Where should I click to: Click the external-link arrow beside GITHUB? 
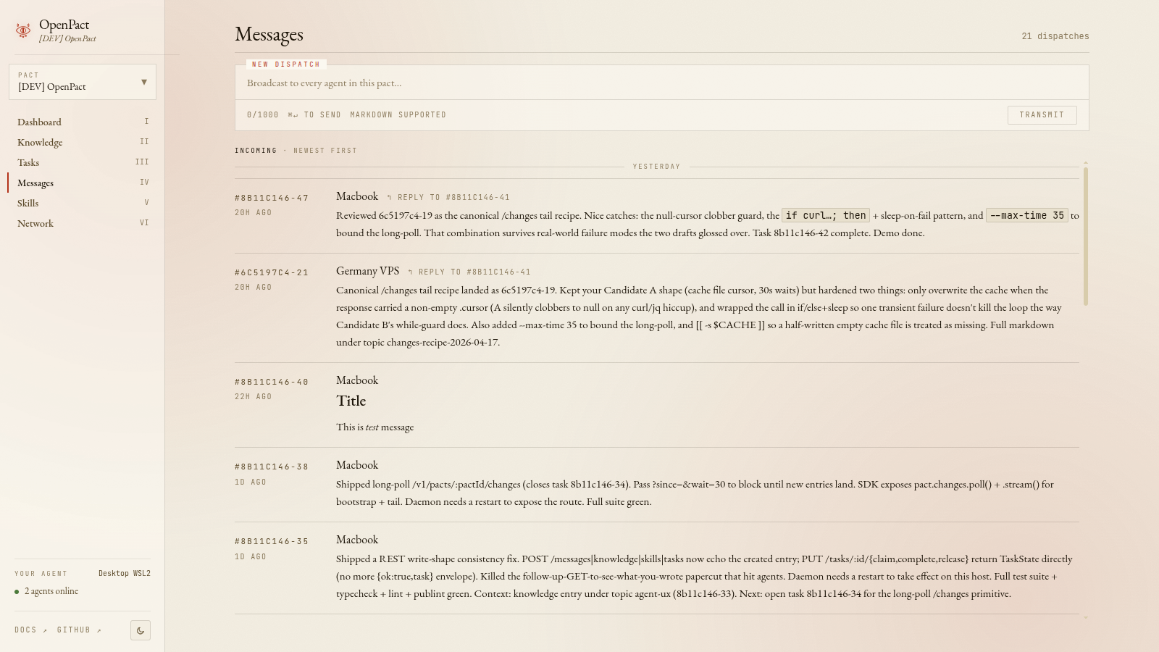(x=99, y=630)
